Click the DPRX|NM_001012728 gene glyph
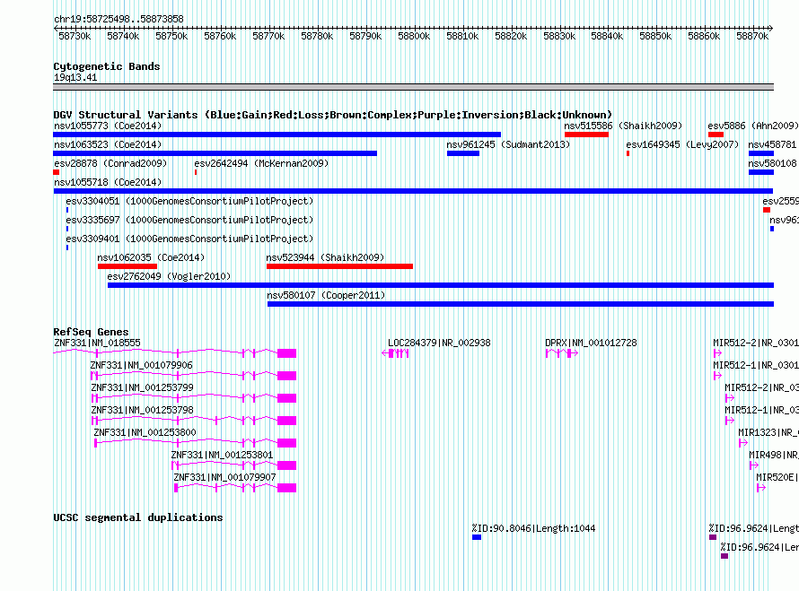Image resolution: width=799 pixels, height=591 pixels. 561,353
